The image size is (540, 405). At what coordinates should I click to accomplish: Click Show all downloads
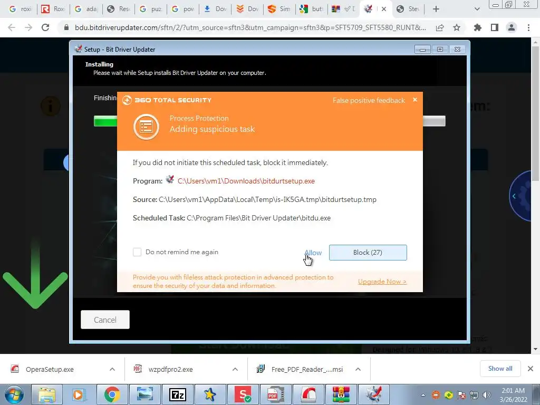tap(500, 369)
